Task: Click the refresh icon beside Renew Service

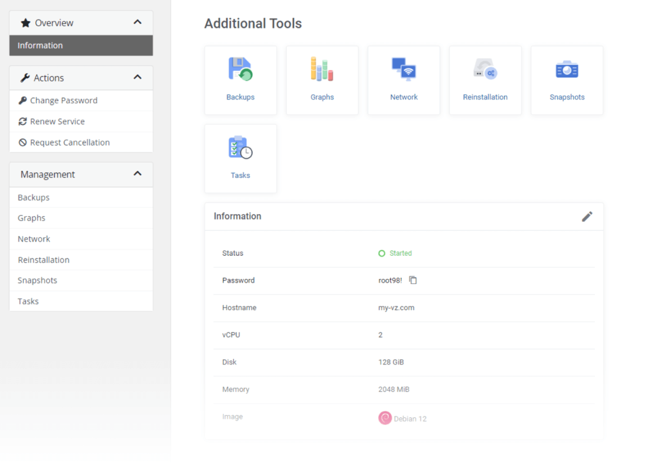Action: click(22, 122)
